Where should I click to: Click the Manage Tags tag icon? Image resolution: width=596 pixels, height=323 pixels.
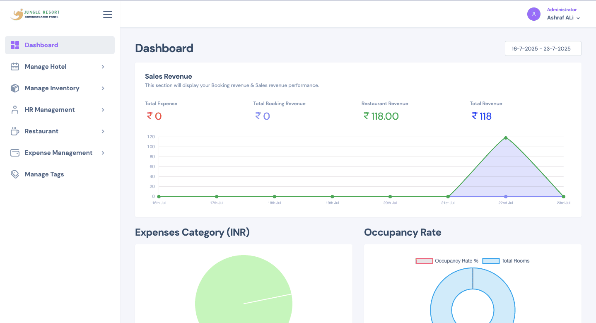(x=15, y=174)
